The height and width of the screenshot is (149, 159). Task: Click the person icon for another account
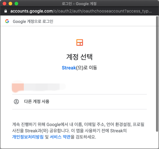click(x=16, y=102)
